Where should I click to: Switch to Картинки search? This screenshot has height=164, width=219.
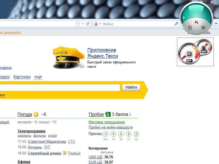point(22,77)
